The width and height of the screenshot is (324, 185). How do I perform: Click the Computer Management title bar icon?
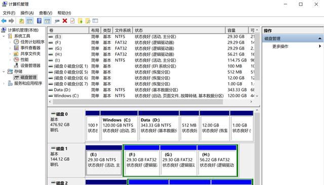coord(5,4)
